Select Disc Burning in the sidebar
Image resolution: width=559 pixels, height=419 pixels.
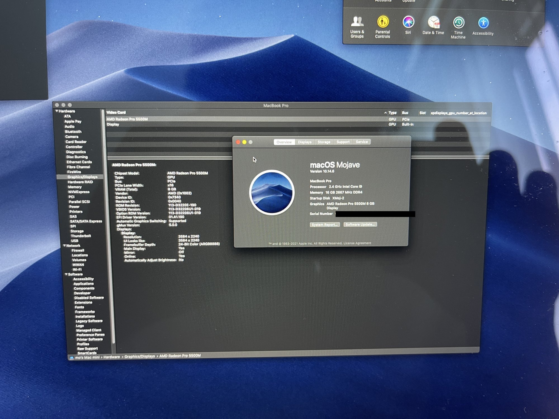tap(77, 157)
